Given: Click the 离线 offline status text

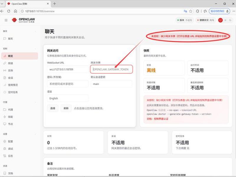Looking at the screenshot, I should click(x=151, y=70).
